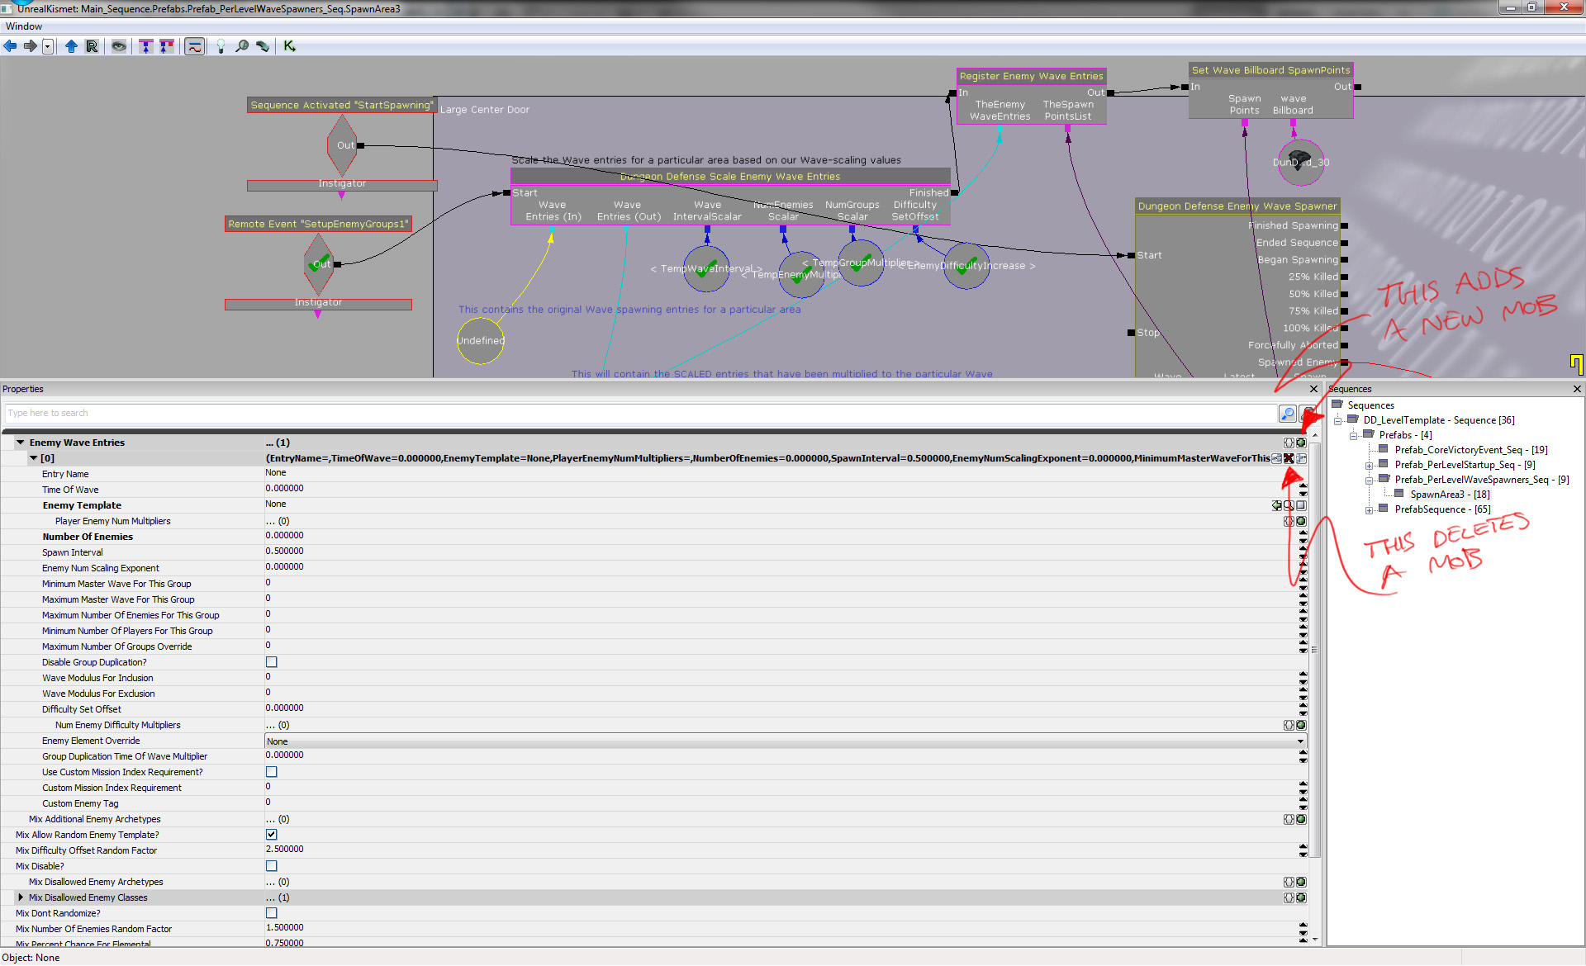
Task: Select the root Sequences tree item
Action: [1371, 405]
